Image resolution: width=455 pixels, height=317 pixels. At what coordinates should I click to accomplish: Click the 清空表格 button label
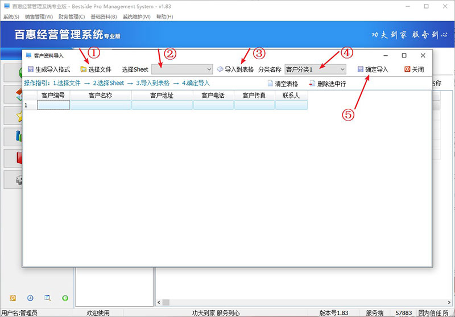tap(287, 84)
